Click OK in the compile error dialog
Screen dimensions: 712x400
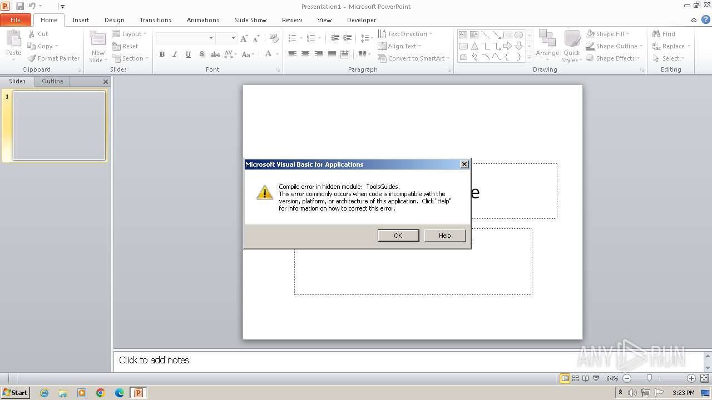coord(398,236)
